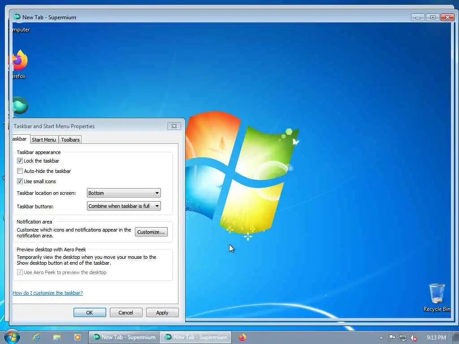The height and width of the screenshot is (344, 459).
Task: Click the Apply button
Action: [x=162, y=312]
